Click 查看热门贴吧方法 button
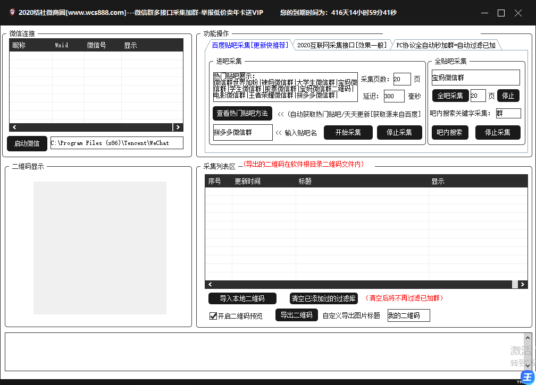This screenshot has width=536, height=385. click(x=242, y=113)
